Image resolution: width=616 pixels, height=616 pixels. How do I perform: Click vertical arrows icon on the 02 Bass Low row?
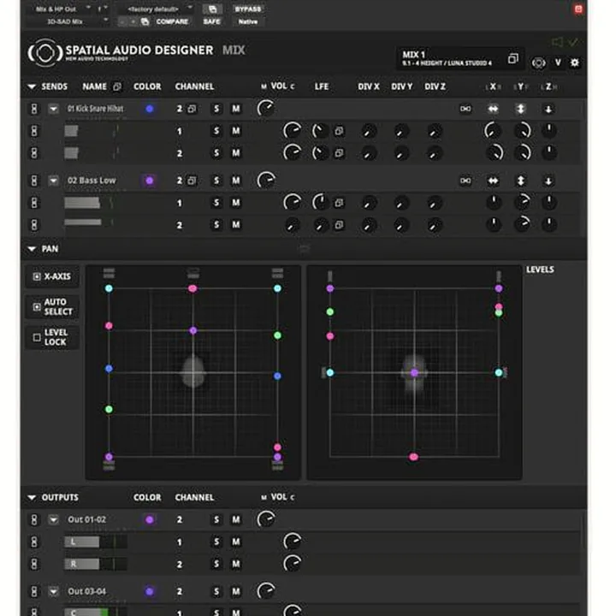click(520, 181)
